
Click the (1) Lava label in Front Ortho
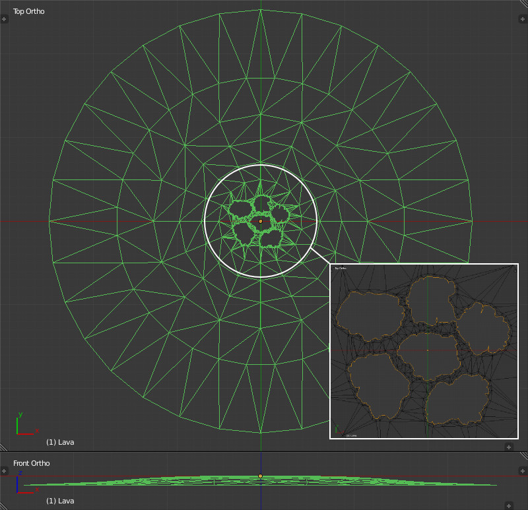coord(60,501)
